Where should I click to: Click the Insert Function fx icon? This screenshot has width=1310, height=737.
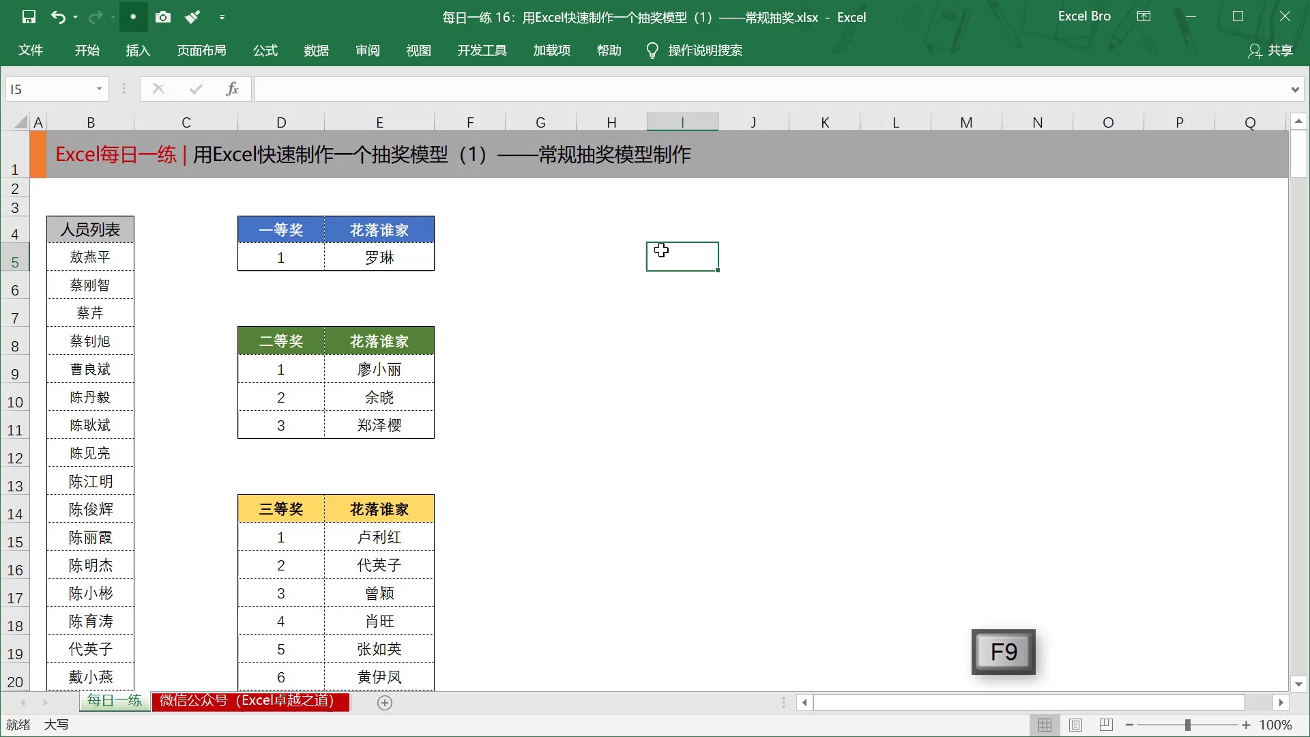pos(232,89)
